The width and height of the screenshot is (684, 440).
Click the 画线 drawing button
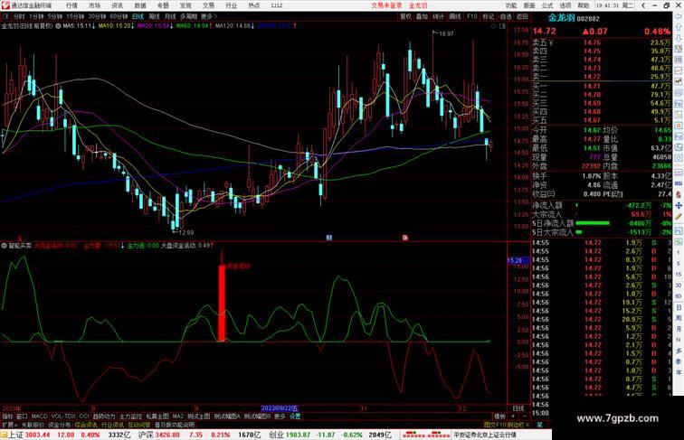[455, 16]
